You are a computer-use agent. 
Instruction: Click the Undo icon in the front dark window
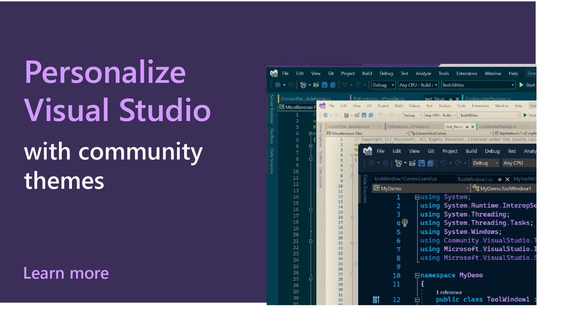(x=444, y=163)
